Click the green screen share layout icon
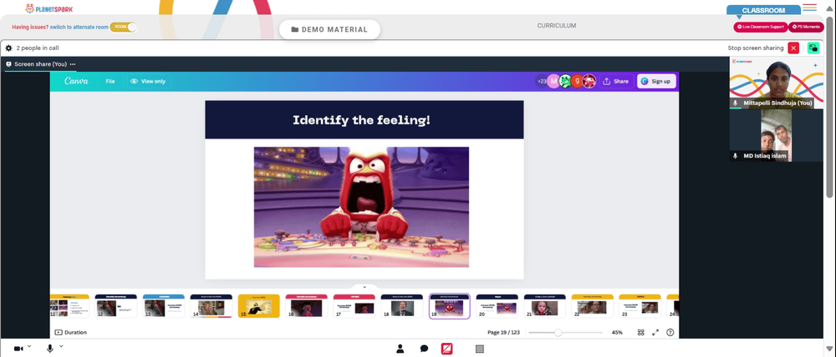The image size is (836, 357). coord(813,48)
